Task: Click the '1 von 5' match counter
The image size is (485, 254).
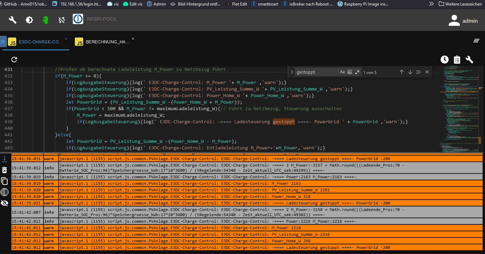Action: tap(370, 72)
